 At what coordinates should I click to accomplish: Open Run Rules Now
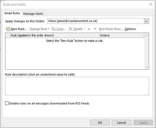click(111, 29)
